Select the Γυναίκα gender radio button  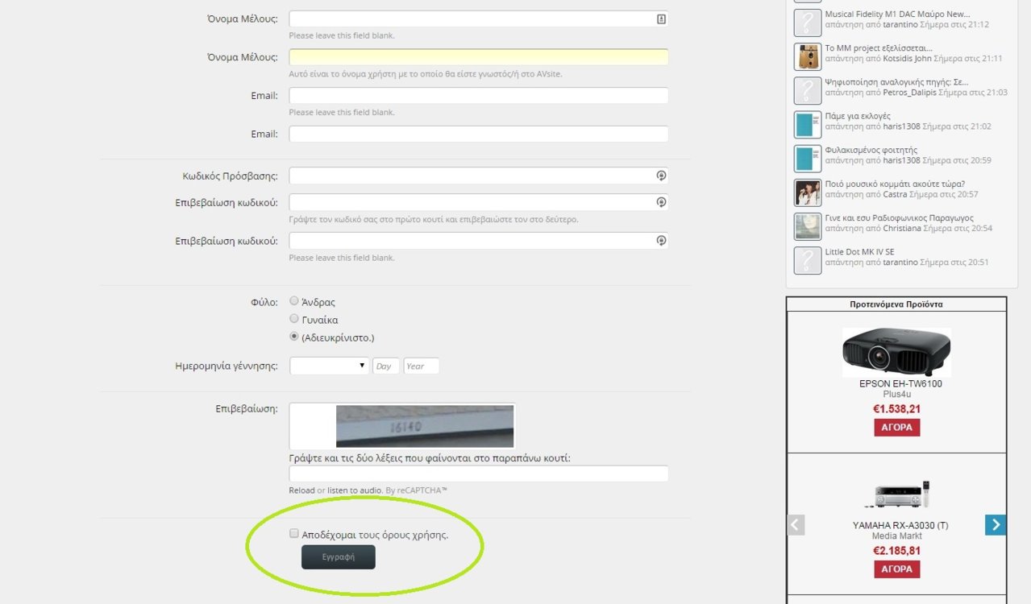294,319
